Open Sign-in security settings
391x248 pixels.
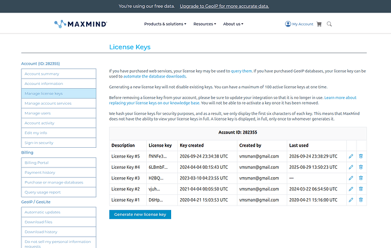(58, 143)
